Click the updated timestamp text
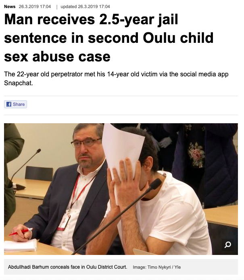The image size is (244, 280). pyautogui.click(x=85, y=6)
